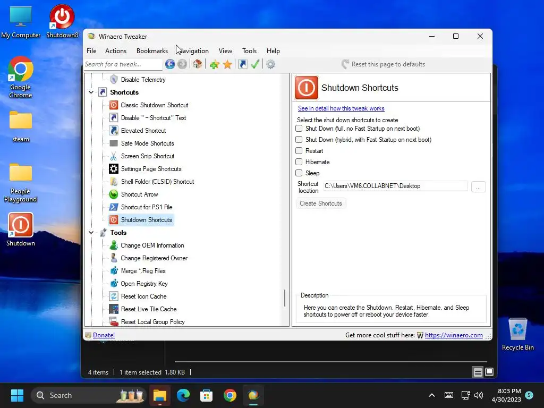Image resolution: width=544 pixels, height=408 pixels.
Task: Click the Disable Telemetry shield icon
Action: coord(114,80)
